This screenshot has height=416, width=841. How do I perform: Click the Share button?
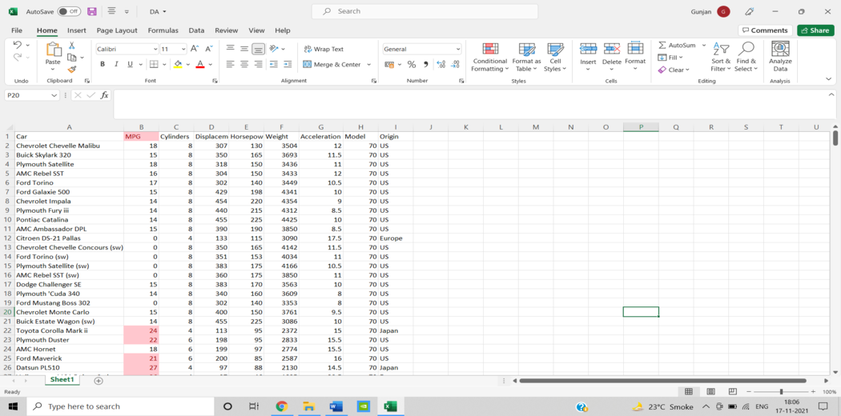click(x=815, y=30)
